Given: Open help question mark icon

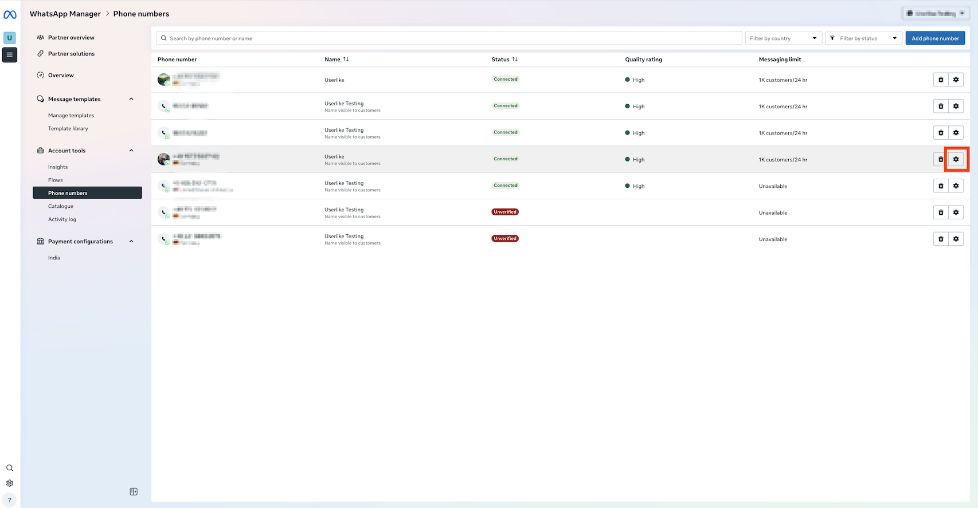Looking at the screenshot, I should (x=10, y=500).
